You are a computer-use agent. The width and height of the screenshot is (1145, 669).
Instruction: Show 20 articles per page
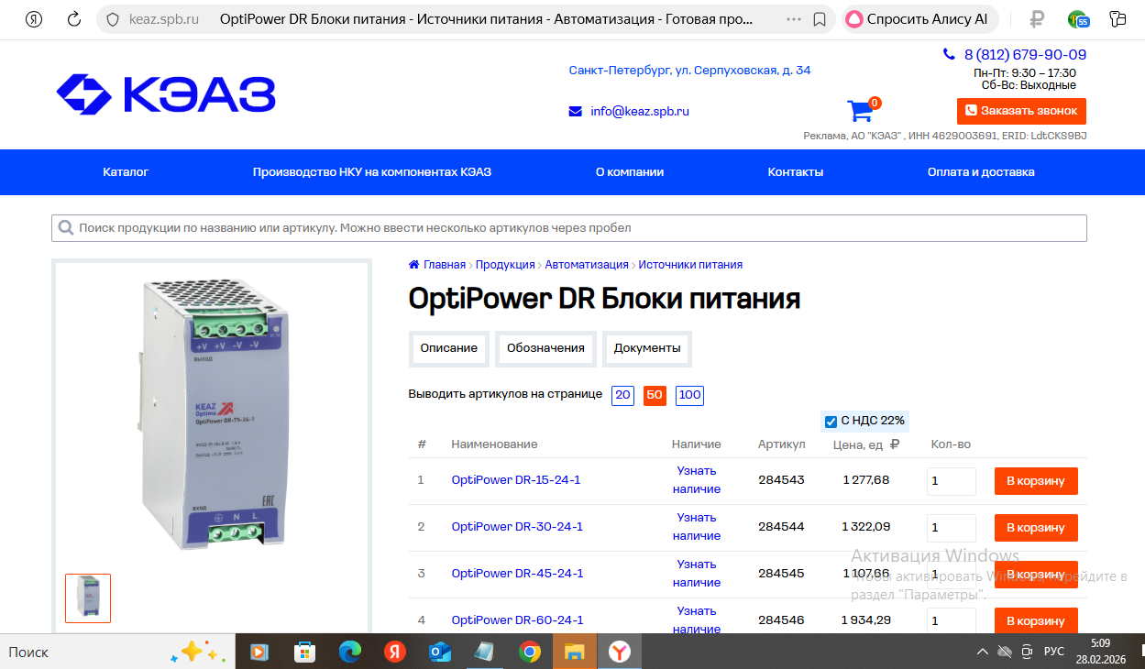623,396
